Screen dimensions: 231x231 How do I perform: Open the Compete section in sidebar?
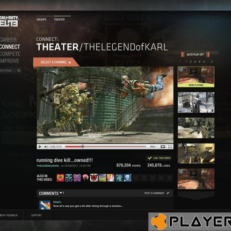pyautogui.click(x=10, y=54)
